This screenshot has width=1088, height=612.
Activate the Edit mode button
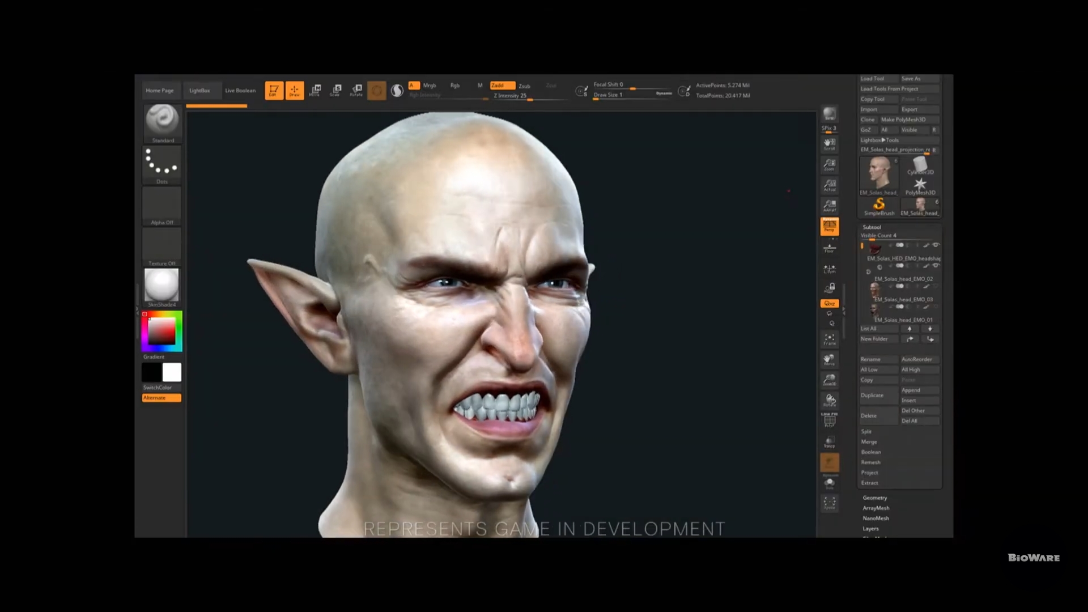274,90
